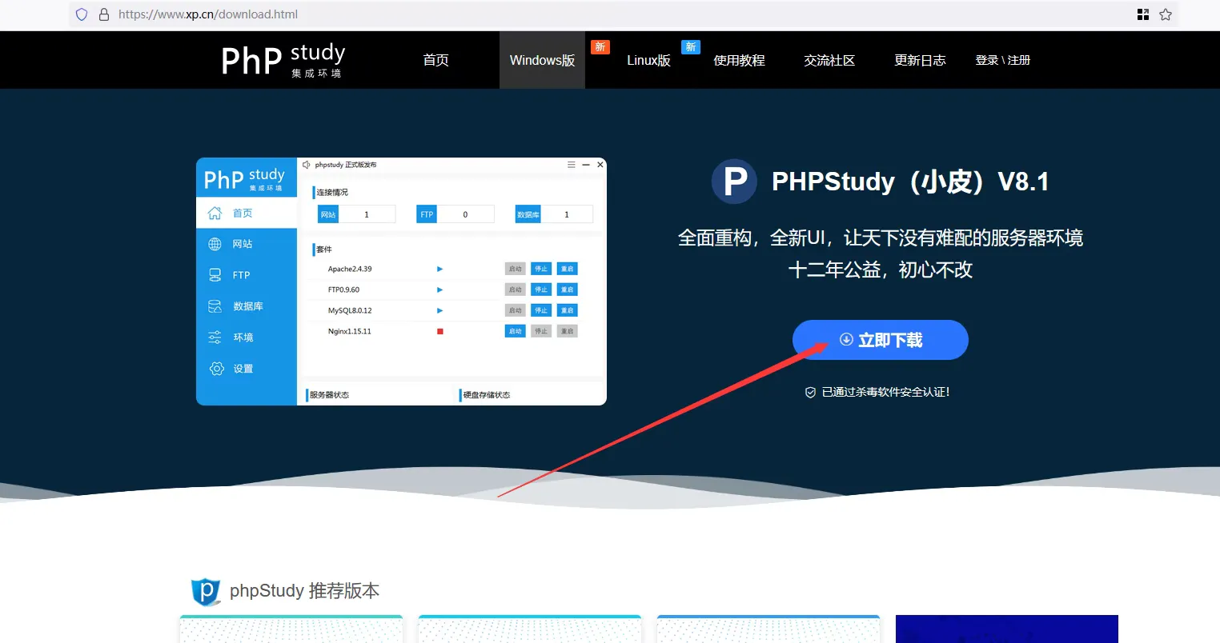Select the Windows版 navigation tab
Screen dimensions: 1220x643
(542, 61)
